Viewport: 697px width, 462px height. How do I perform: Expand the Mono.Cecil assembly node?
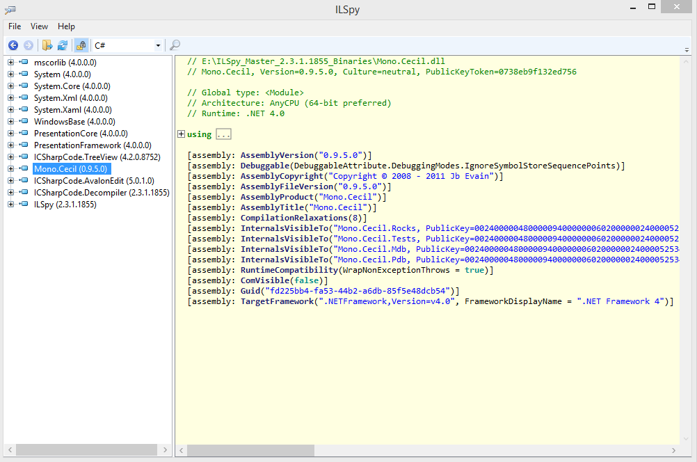click(x=10, y=168)
